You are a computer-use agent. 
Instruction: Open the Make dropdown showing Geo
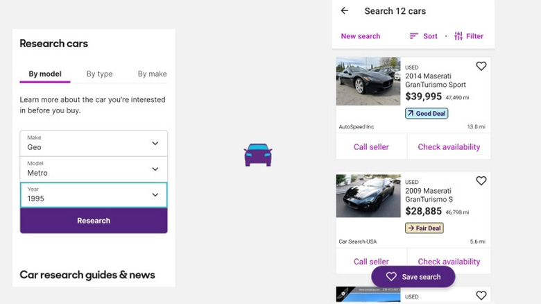pos(94,143)
